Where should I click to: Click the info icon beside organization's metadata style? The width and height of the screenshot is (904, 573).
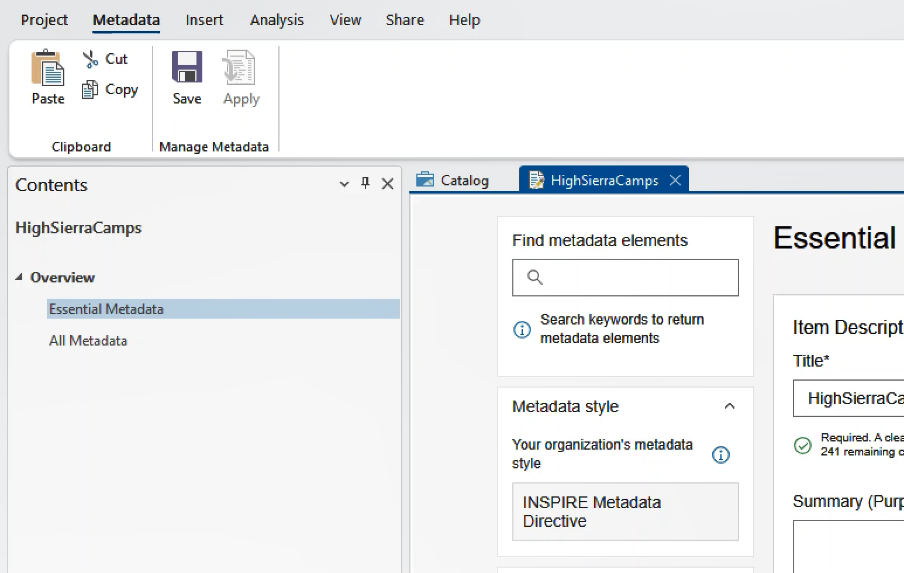pyautogui.click(x=721, y=455)
